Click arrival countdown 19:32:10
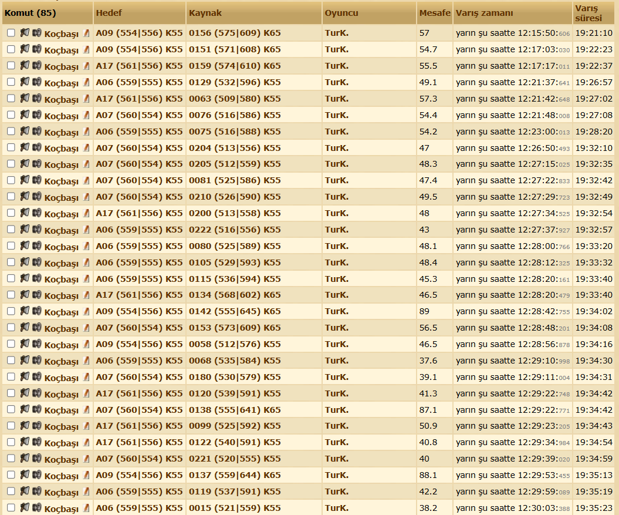Viewport: 619px width, 515px height. pos(594,148)
